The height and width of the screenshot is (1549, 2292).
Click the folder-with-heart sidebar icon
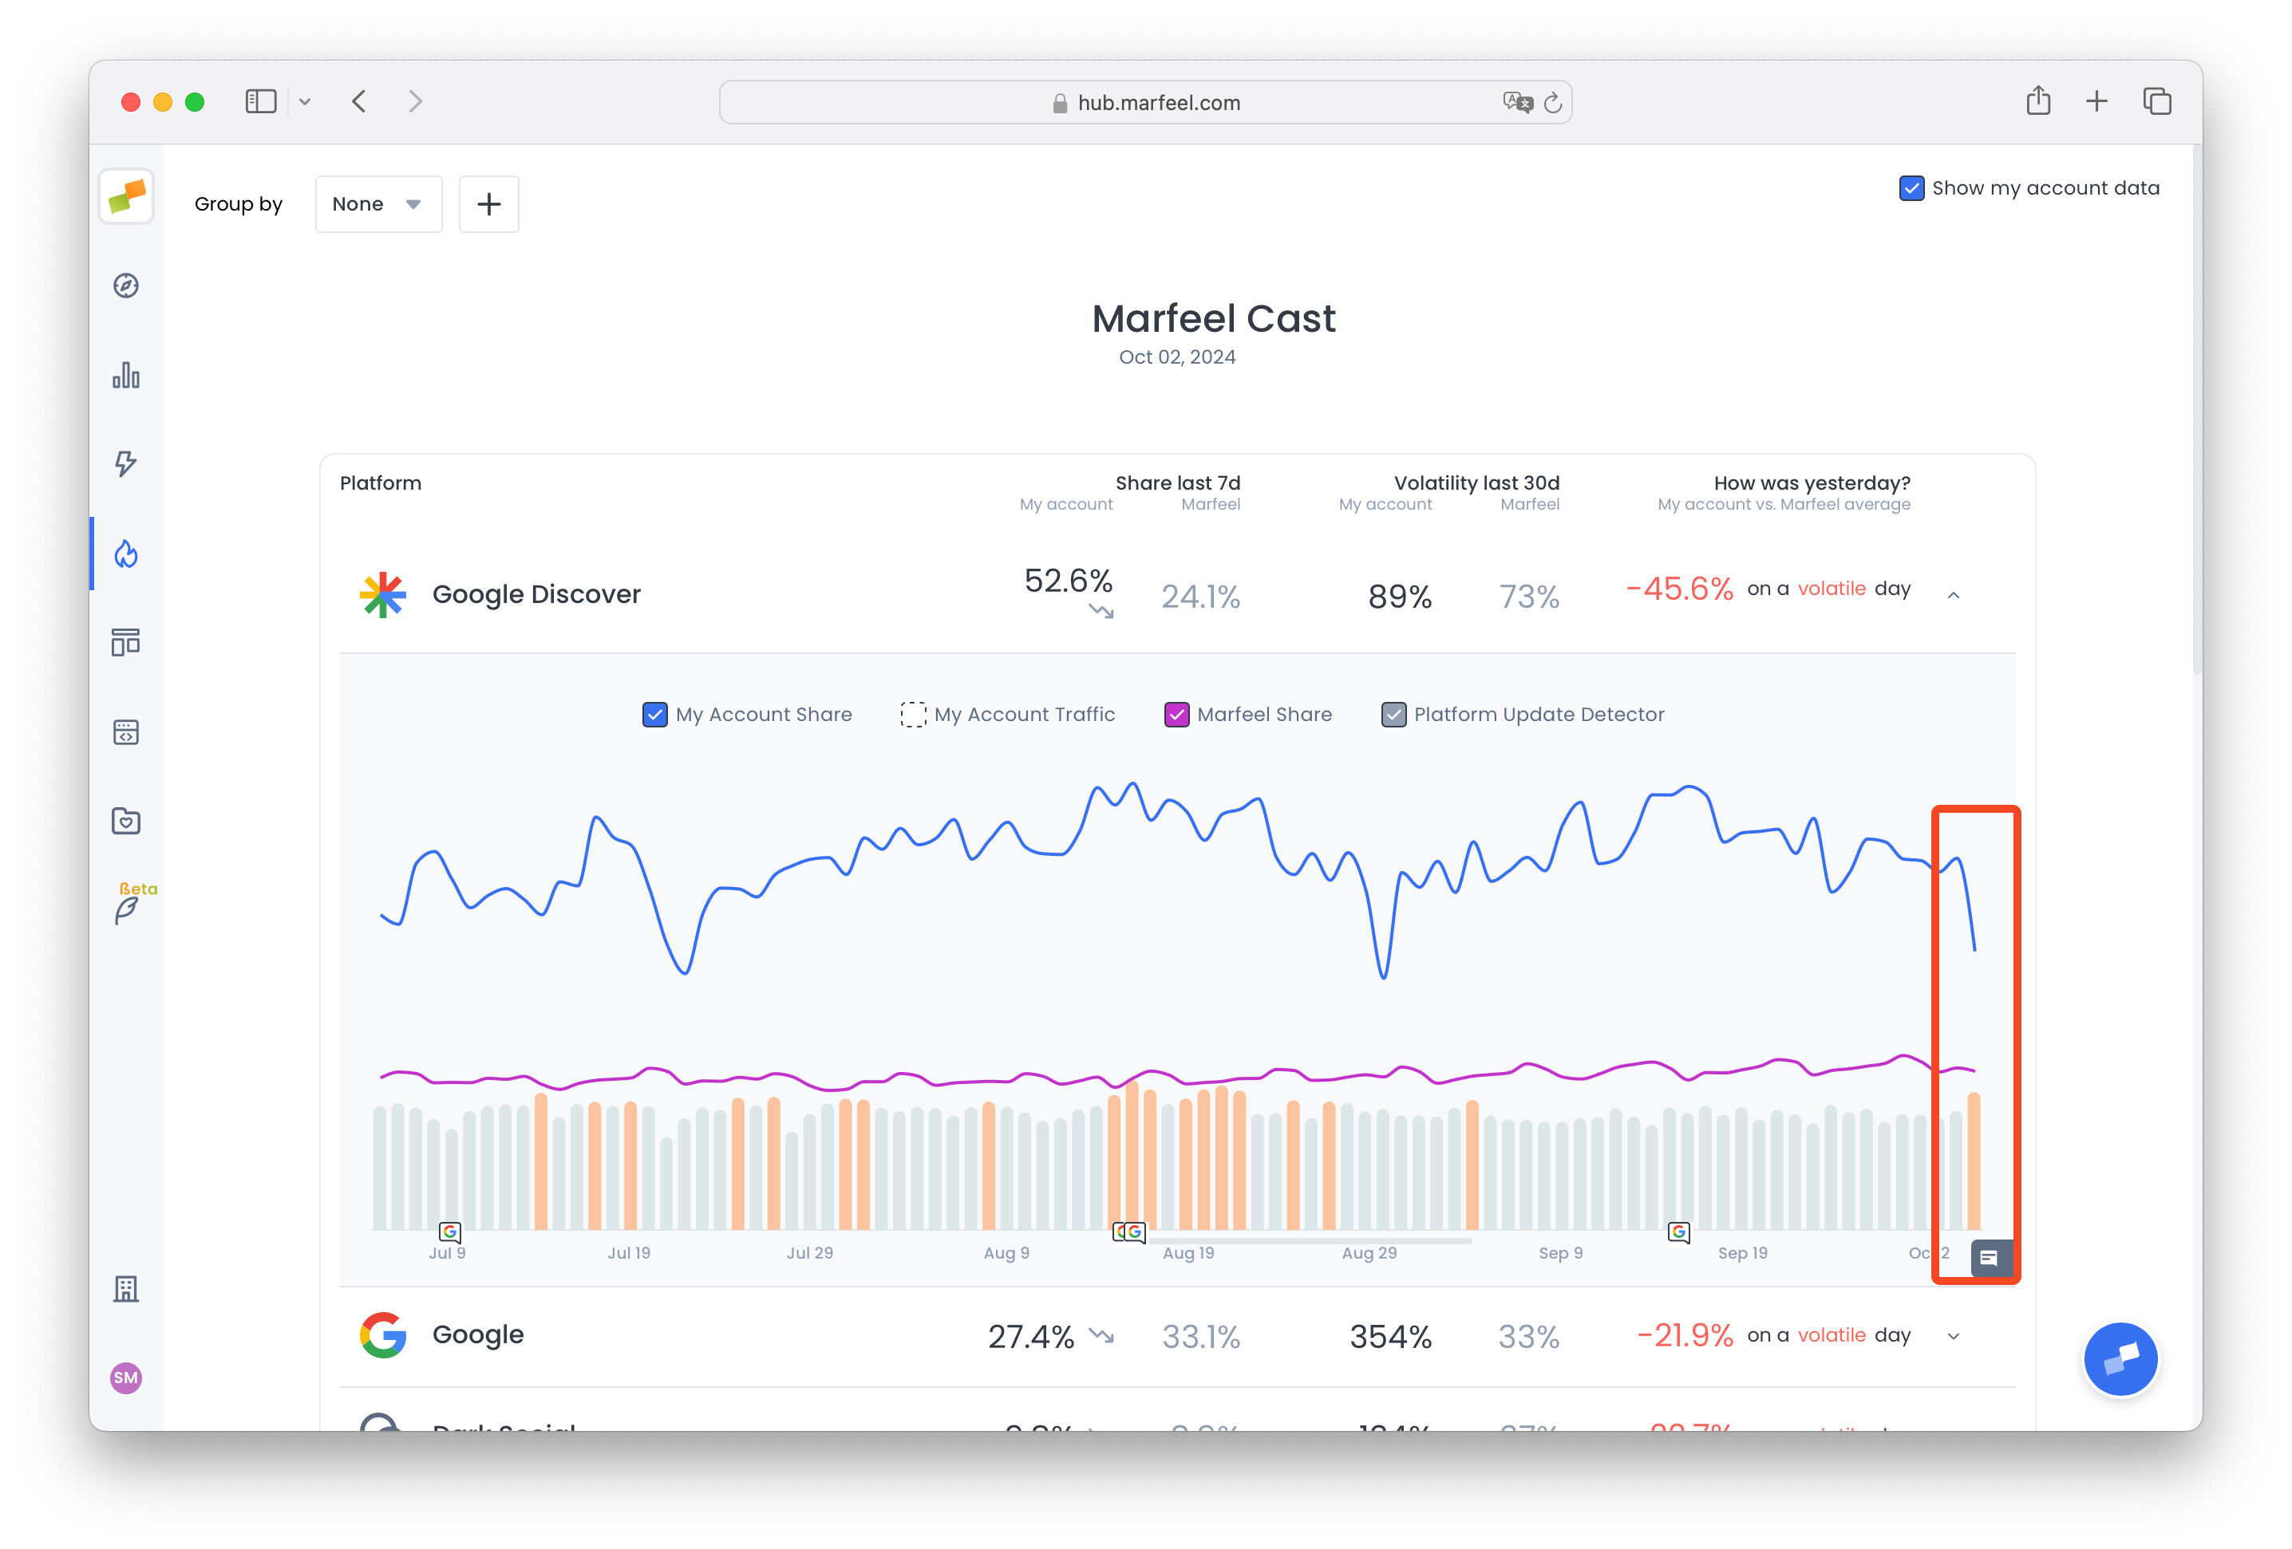(x=126, y=820)
